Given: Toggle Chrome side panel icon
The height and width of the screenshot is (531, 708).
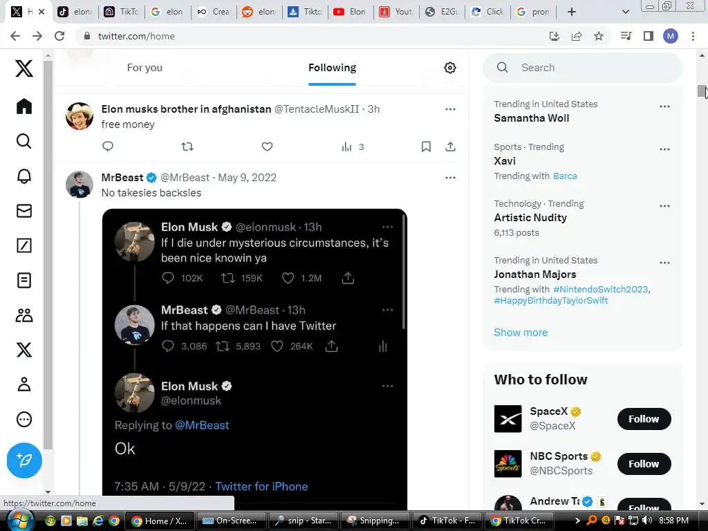Looking at the screenshot, I should pos(649,36).
